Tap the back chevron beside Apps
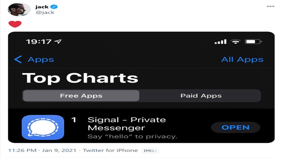This screenshot has width=282, height=158. [18, 60]
